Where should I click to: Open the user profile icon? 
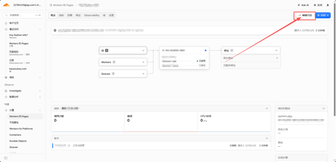(327, 5)
